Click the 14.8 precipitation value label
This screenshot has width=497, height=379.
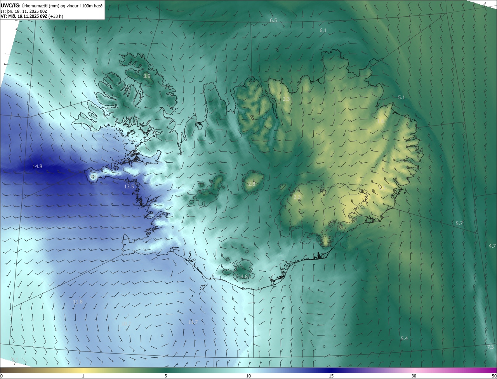[37, 166]
